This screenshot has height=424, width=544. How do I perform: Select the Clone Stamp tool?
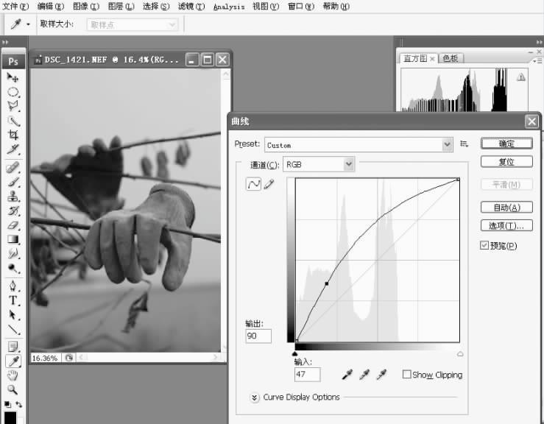coord(13,197)
